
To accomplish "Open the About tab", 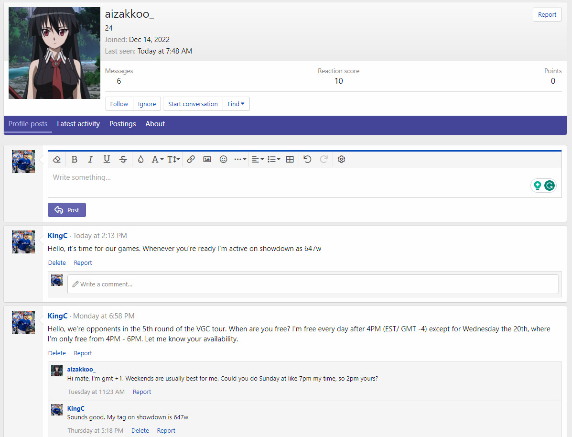I will pos(155,124).
